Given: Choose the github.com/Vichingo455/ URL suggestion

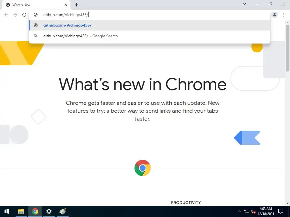Looking at the screenshot, I should point(150,25).
